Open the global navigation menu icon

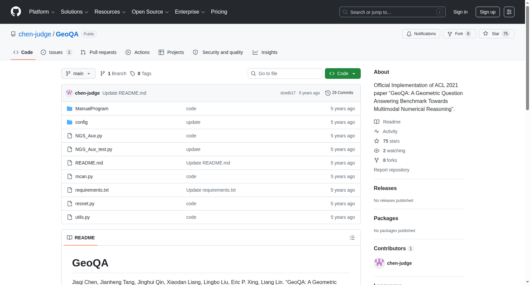pos(509,12)
